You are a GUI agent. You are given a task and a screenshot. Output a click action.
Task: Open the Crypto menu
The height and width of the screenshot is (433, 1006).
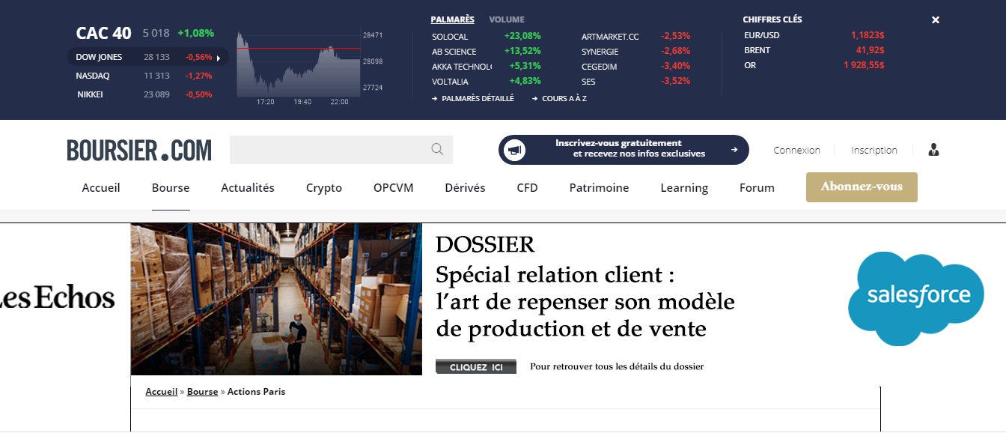pos(324,188)
